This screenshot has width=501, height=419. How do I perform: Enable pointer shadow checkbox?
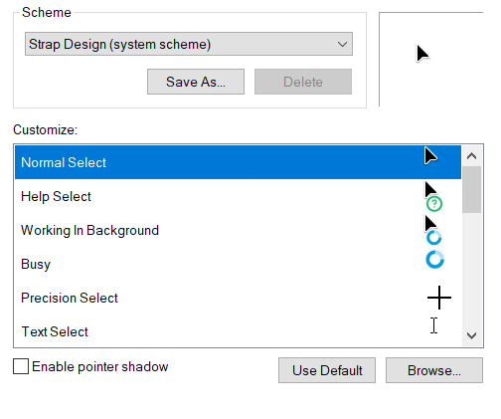[21, 366]
